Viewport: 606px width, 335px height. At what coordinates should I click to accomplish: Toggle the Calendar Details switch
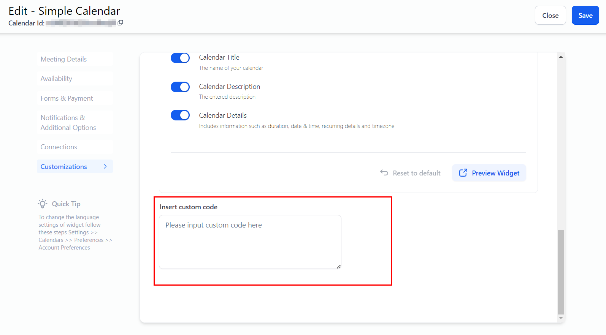coord(180,115)
